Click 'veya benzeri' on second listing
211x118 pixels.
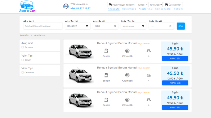point(144,68)
